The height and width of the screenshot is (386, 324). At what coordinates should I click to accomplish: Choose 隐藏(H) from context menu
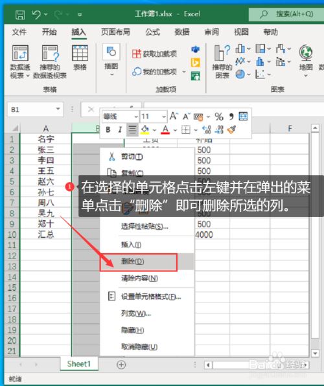pos(147,330)
